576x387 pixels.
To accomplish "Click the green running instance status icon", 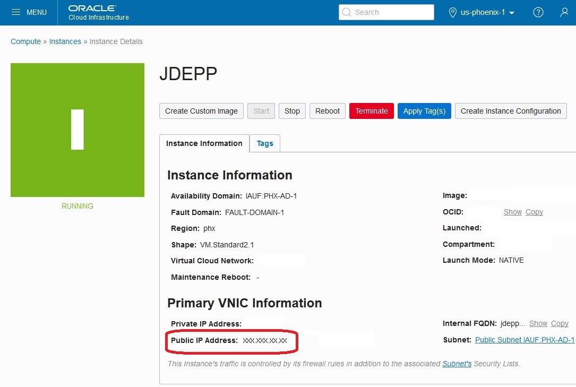I will [x=78, y=130].
